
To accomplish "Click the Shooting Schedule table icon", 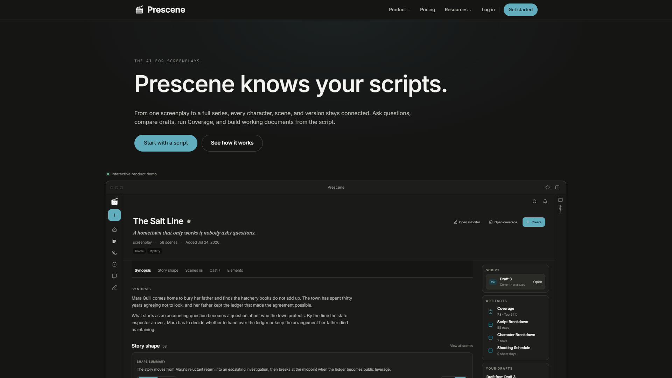I will pos(490,350).
